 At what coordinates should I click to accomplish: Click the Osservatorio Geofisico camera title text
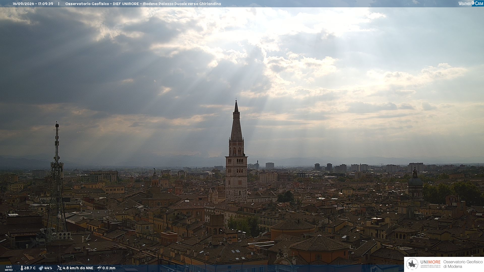[x=143, y=4]
